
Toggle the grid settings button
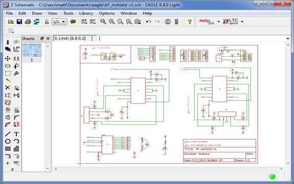(x=11, y=31)
